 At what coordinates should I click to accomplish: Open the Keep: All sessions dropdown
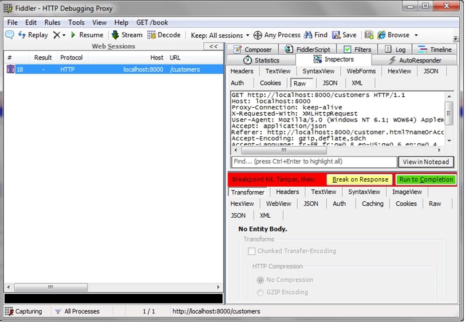220,36
